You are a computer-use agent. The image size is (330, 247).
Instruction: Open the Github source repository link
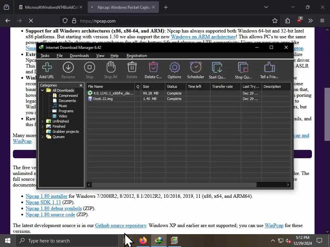(121, 225)
